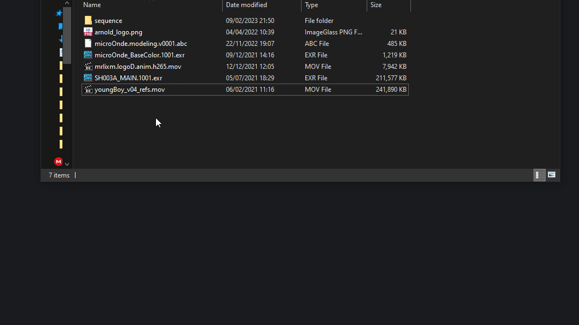Click the File folder type cell
The image size is (579, 325).
click(319, 21)
